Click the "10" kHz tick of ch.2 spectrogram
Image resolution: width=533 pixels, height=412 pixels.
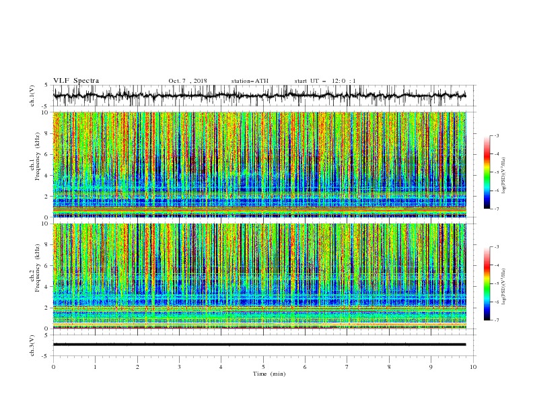[x=46, y=224]
